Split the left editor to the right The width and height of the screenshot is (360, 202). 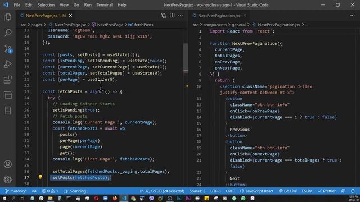click(172, 15)
